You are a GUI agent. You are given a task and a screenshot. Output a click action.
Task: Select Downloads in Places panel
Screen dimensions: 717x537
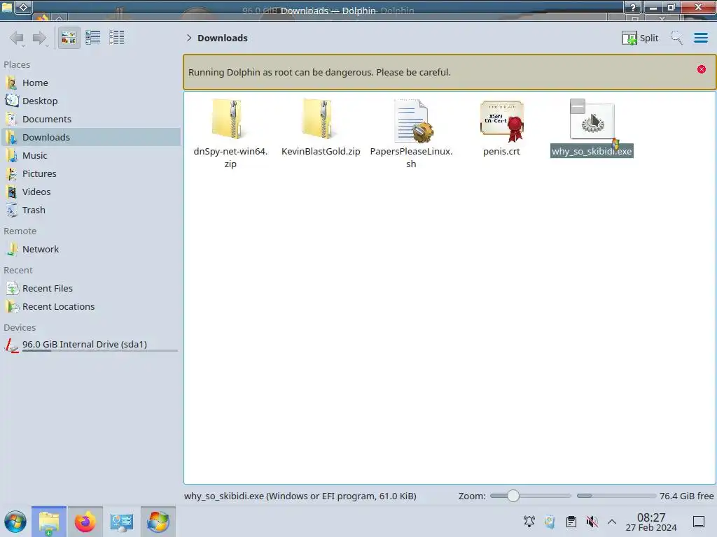tap(91, 138)
